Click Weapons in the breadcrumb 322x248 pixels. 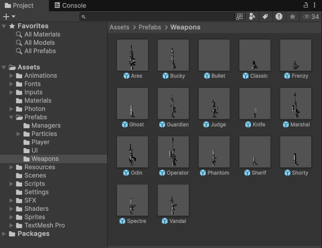pyautogui.click(x=185, y=27)
